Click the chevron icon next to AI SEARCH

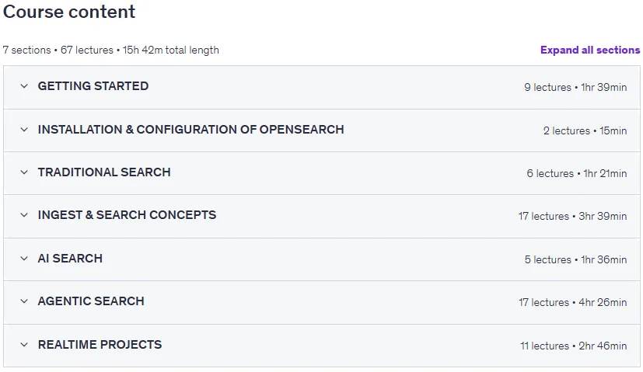(24, 259)
